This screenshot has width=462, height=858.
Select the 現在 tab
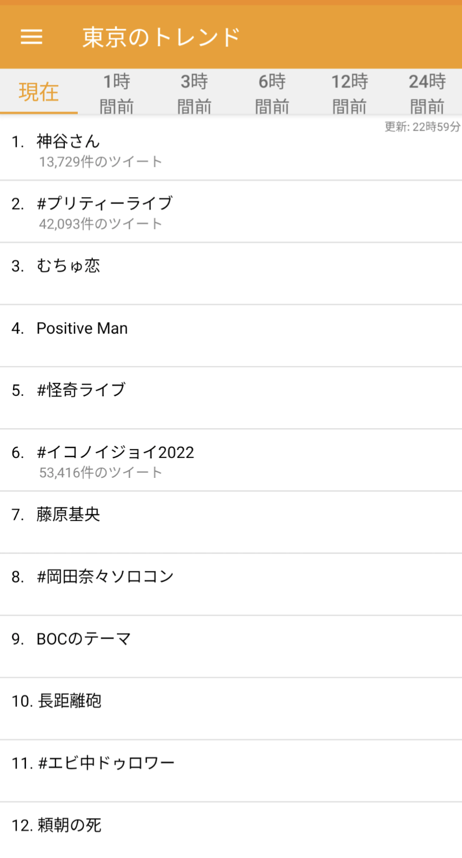(x=38, y=92)
